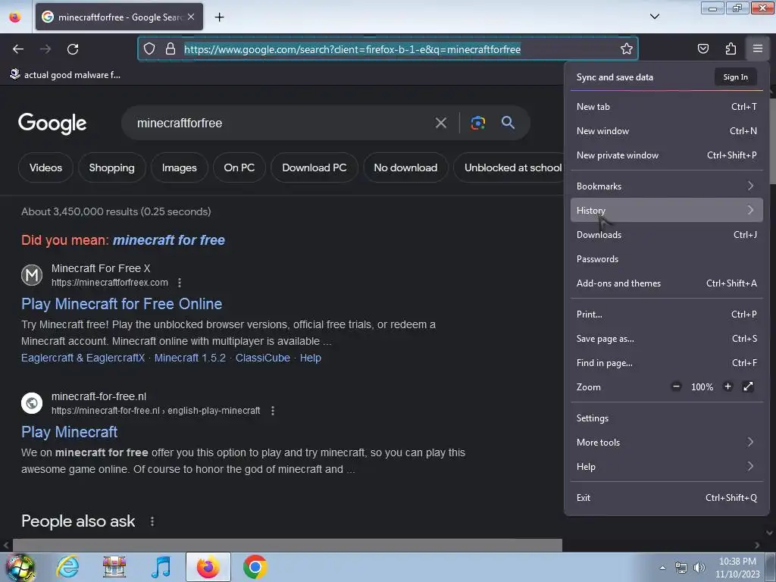This screenshot has width=776, height=582.
Task: Bookmark this page with the star icon
Action: pyautogui.click(x=627, y=48)
